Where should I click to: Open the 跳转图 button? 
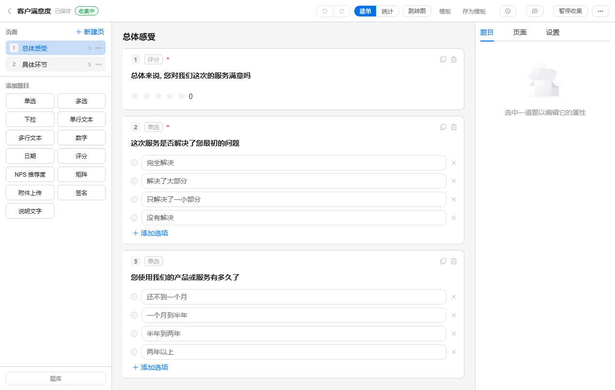point(417,11)
